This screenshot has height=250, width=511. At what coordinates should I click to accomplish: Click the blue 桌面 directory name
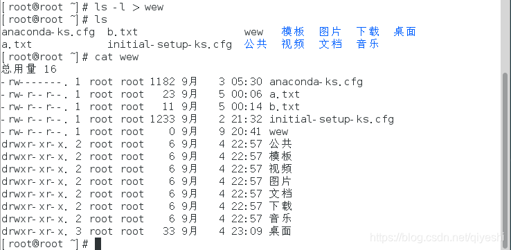click(405, 32)
